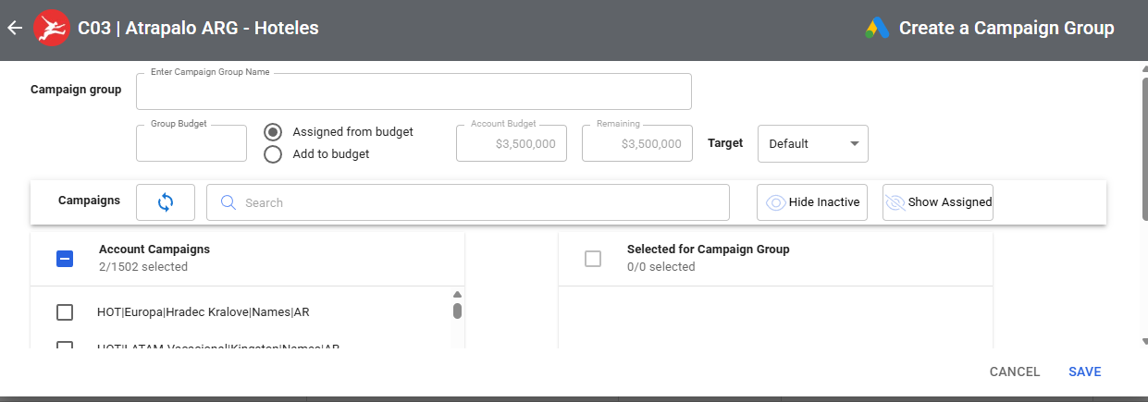Click the Cancel button
This screenshot has width=1148, height=402.
1015,372
